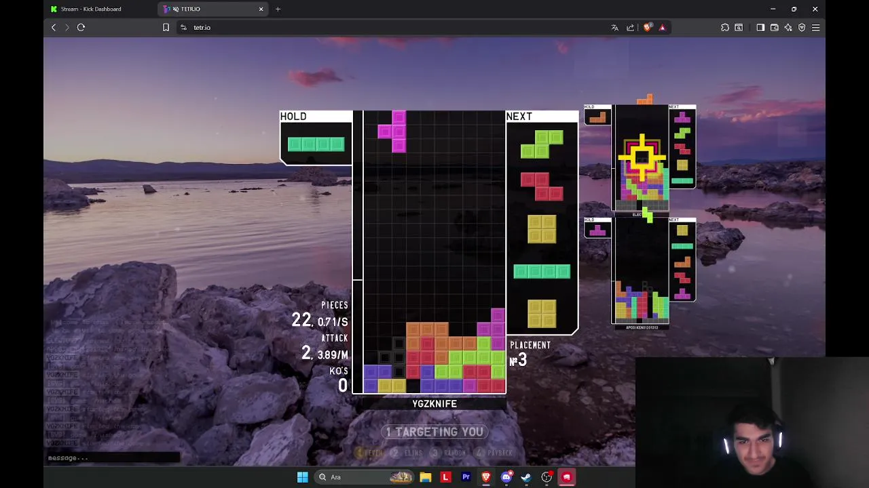Open the Windows Start menu

click(302, 477)
